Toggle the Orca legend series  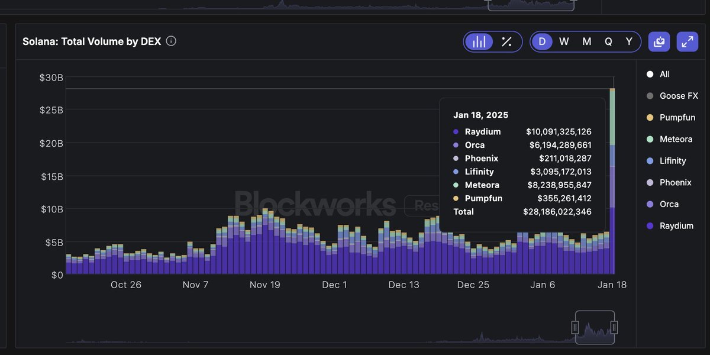(x=663, y=204)
